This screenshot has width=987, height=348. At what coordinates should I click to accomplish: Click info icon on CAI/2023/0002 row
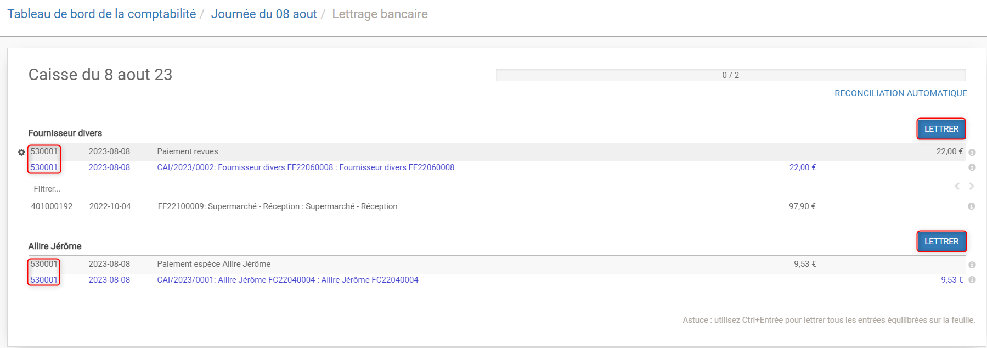pos(972,167)
